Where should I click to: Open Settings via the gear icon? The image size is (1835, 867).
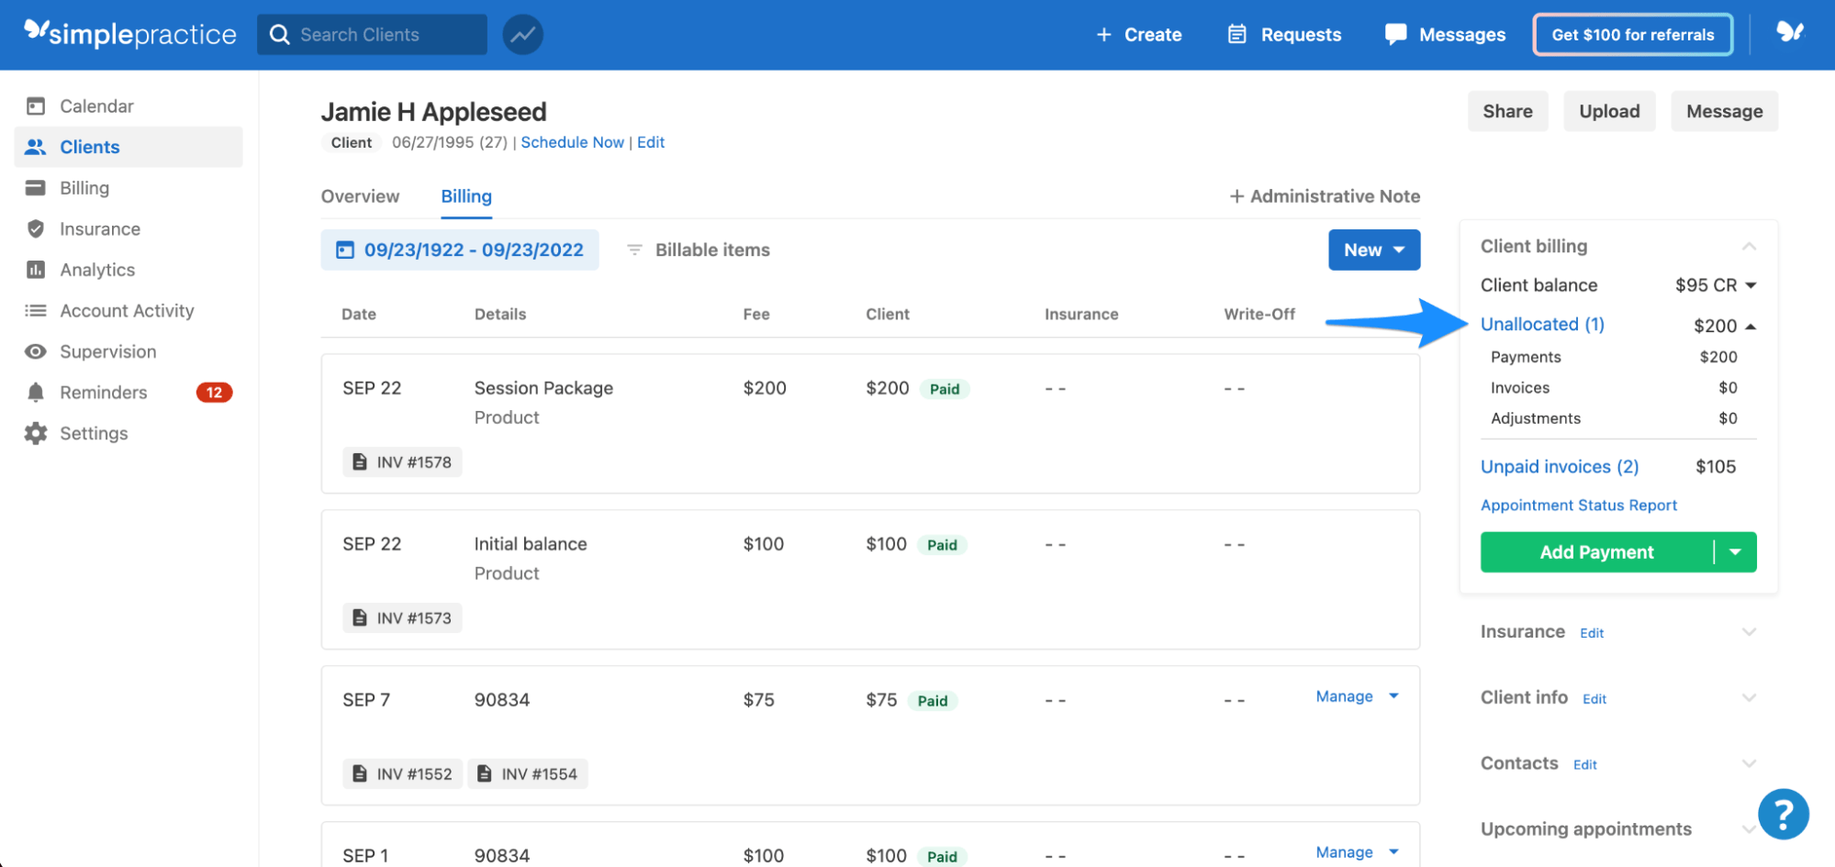pyautogui.click(x=35, y=433)
